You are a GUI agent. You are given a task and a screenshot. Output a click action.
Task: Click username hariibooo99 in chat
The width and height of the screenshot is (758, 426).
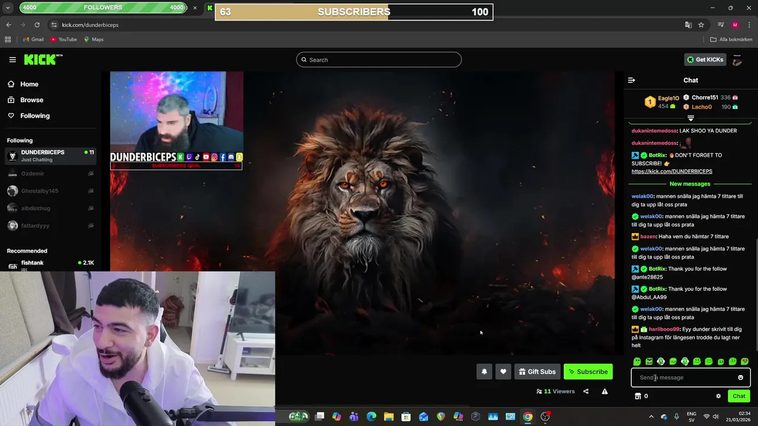point(664,330)
